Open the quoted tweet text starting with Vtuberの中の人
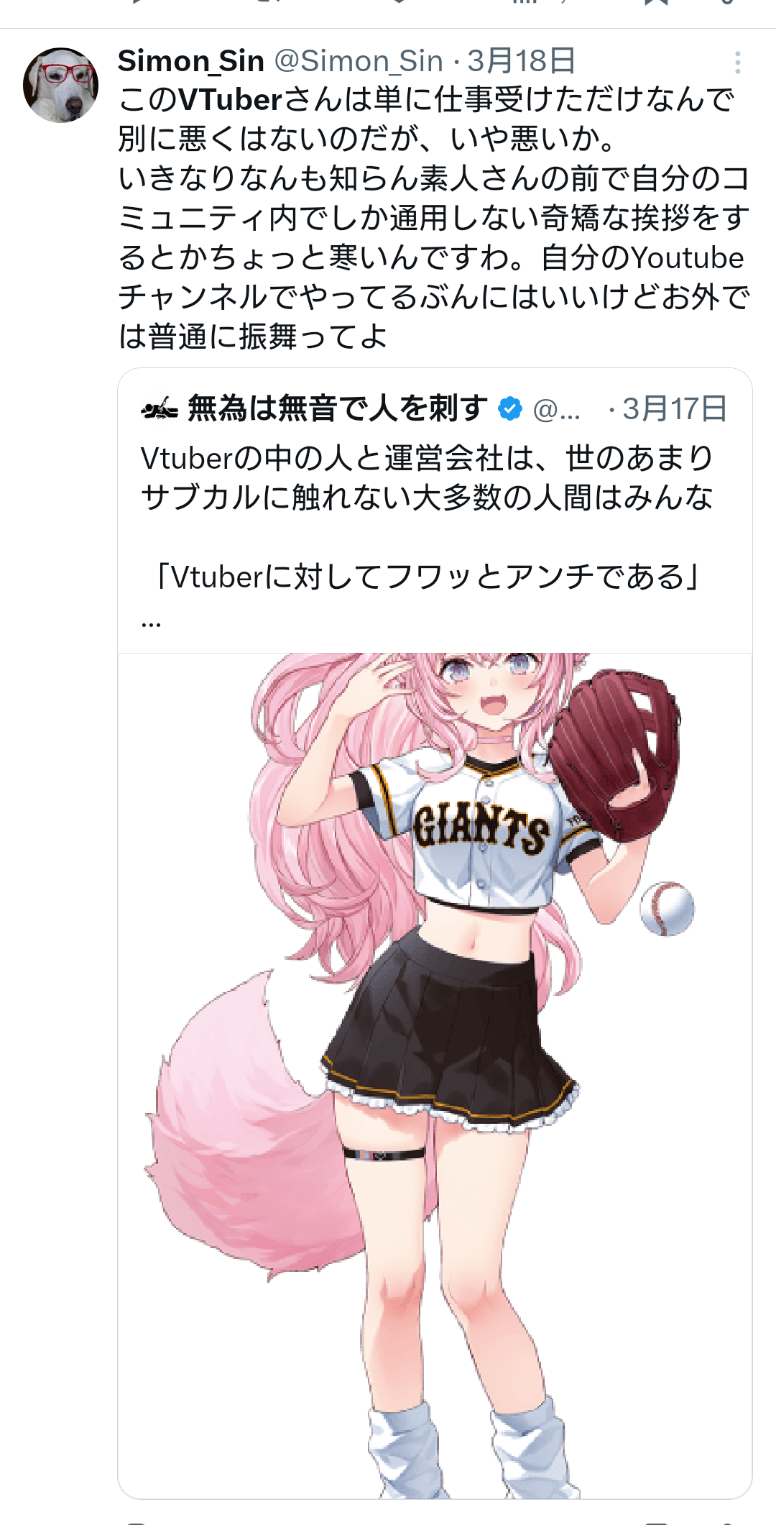 (x=428, y=477)
